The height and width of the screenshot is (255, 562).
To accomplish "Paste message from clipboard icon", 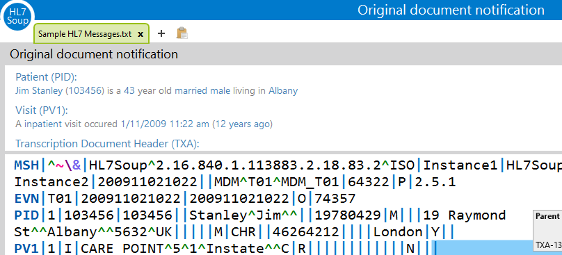I will click(x=182, y=33).
